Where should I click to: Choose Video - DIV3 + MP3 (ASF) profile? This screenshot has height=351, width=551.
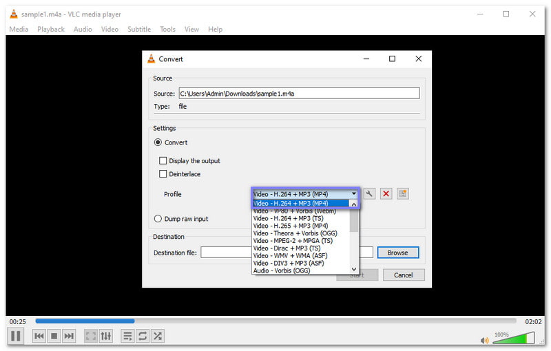[x=301, y=263]
